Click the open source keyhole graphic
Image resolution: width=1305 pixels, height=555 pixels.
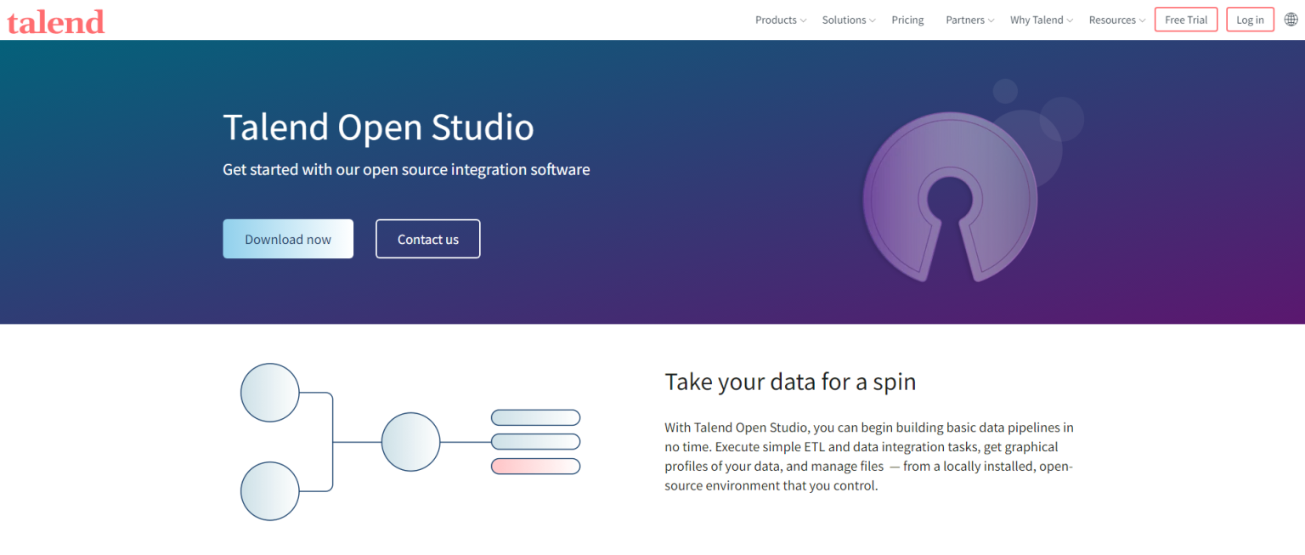[x=951, y=198]
